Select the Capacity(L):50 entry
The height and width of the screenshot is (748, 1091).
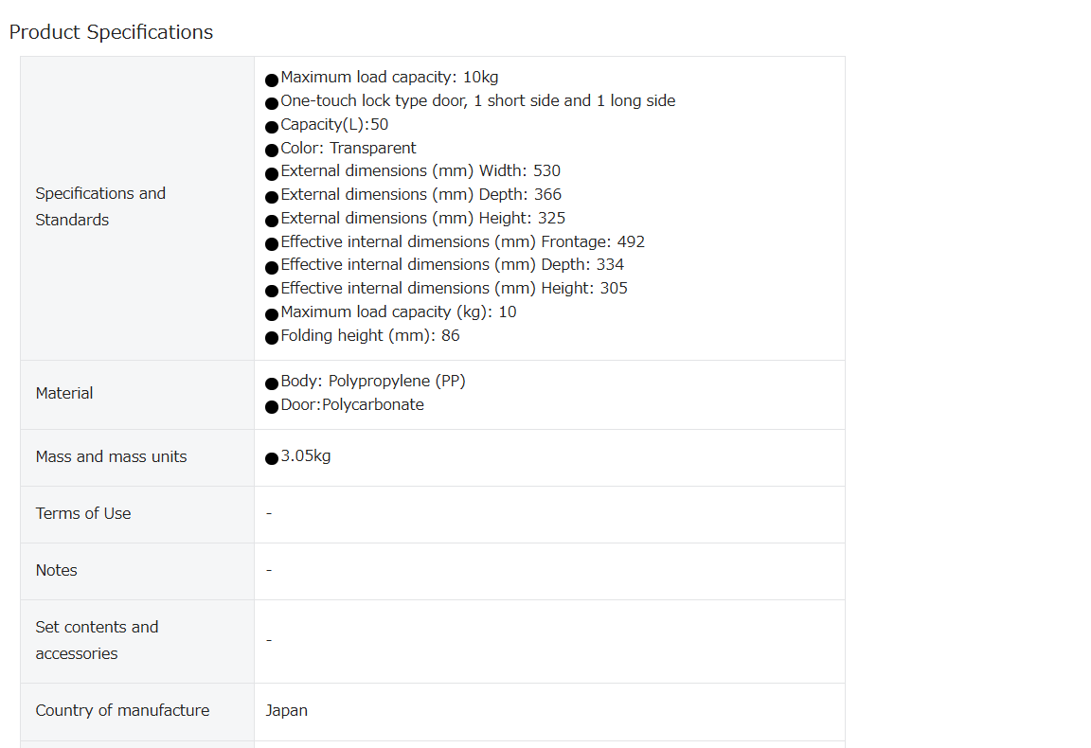[x=334, y=125]
